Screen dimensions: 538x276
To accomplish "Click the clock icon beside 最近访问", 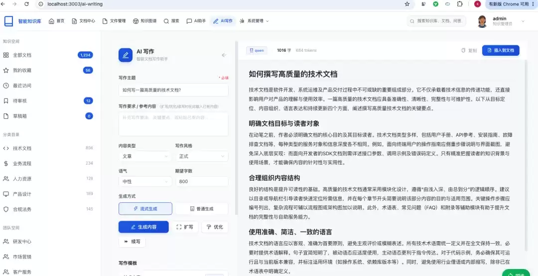I will pyautogui.click(x=6, y=86).
